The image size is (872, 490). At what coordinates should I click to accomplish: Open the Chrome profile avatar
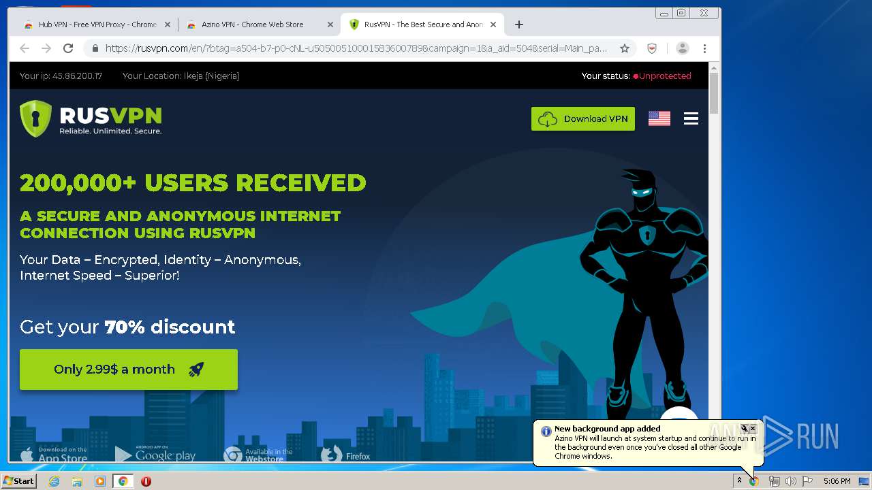(682, 48)
